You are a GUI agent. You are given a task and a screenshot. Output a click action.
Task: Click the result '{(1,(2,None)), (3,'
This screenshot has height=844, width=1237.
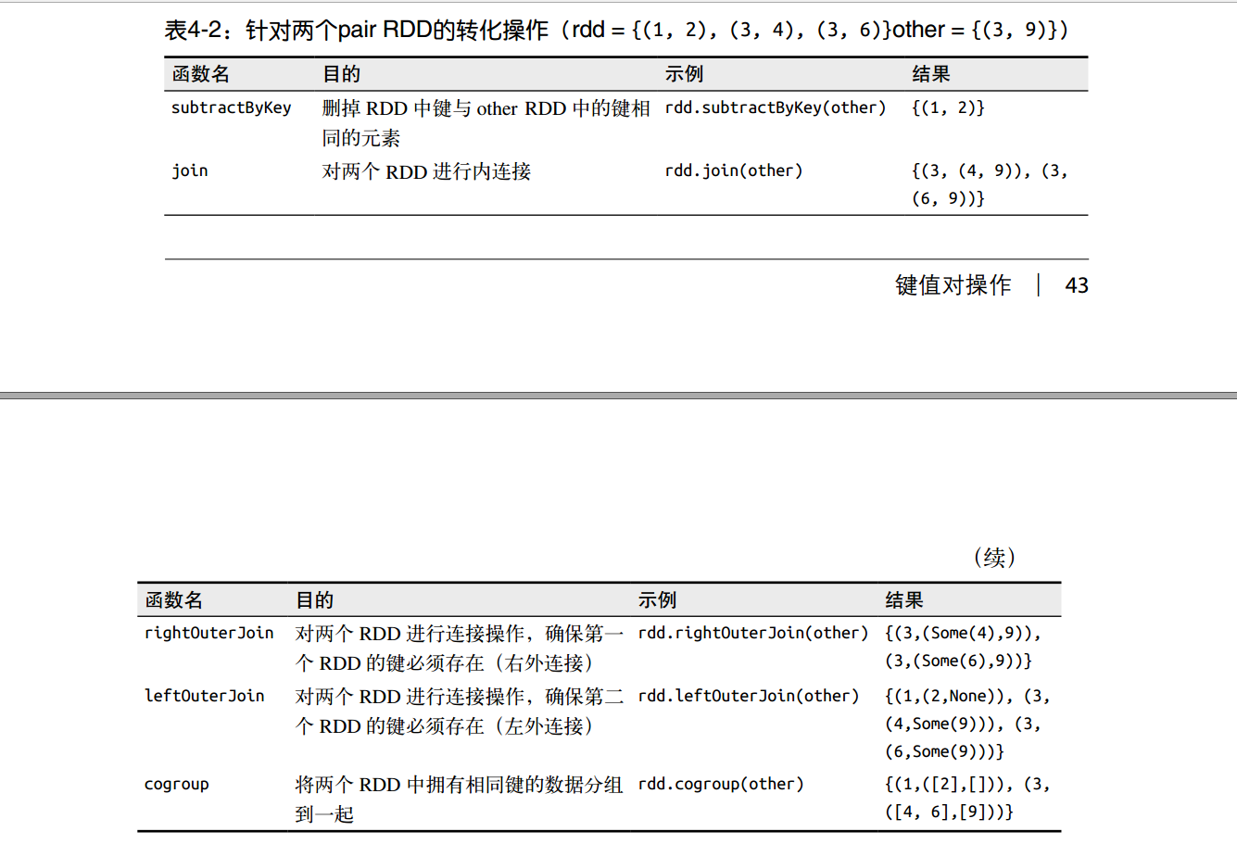968,696
